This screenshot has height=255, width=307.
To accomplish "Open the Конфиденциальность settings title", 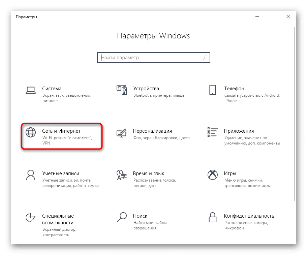I will point(249,216).
